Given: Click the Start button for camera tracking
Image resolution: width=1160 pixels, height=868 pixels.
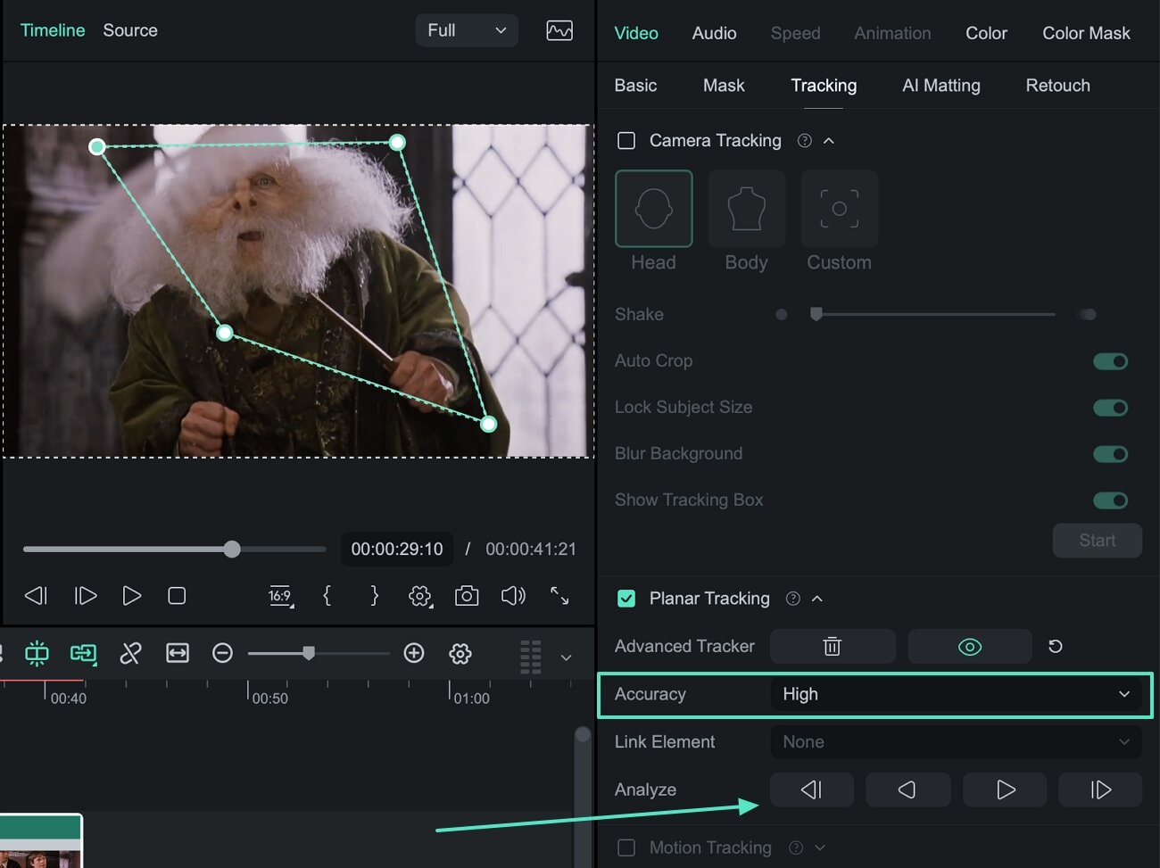Looking at the screenshot, I should pos(1098,541).
